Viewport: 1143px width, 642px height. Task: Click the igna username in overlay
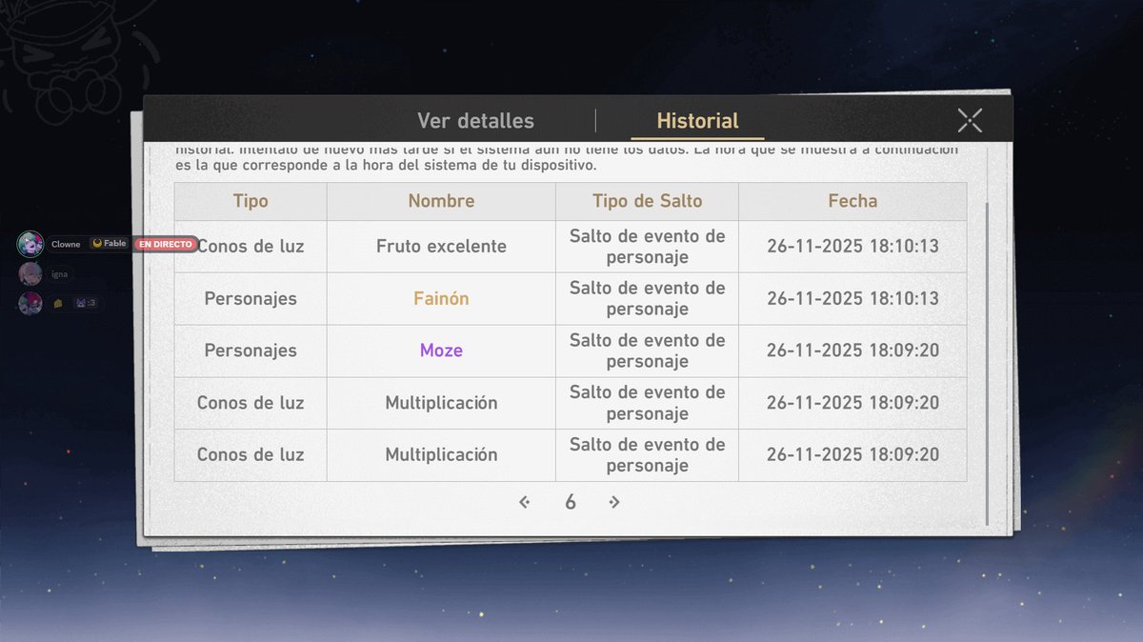point(59,274)
